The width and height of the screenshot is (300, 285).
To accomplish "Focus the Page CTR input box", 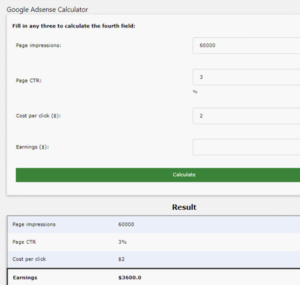I will pyautogui.click(x=246, y=77).
